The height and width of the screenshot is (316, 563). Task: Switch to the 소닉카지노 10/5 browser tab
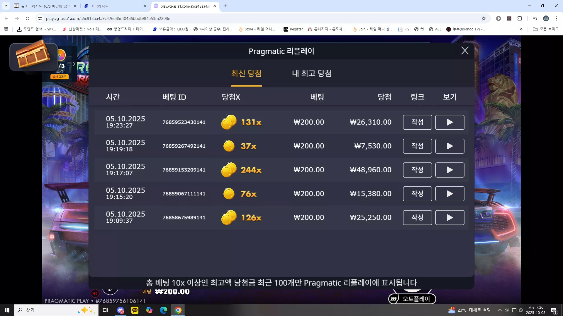(x=45, y=6)
